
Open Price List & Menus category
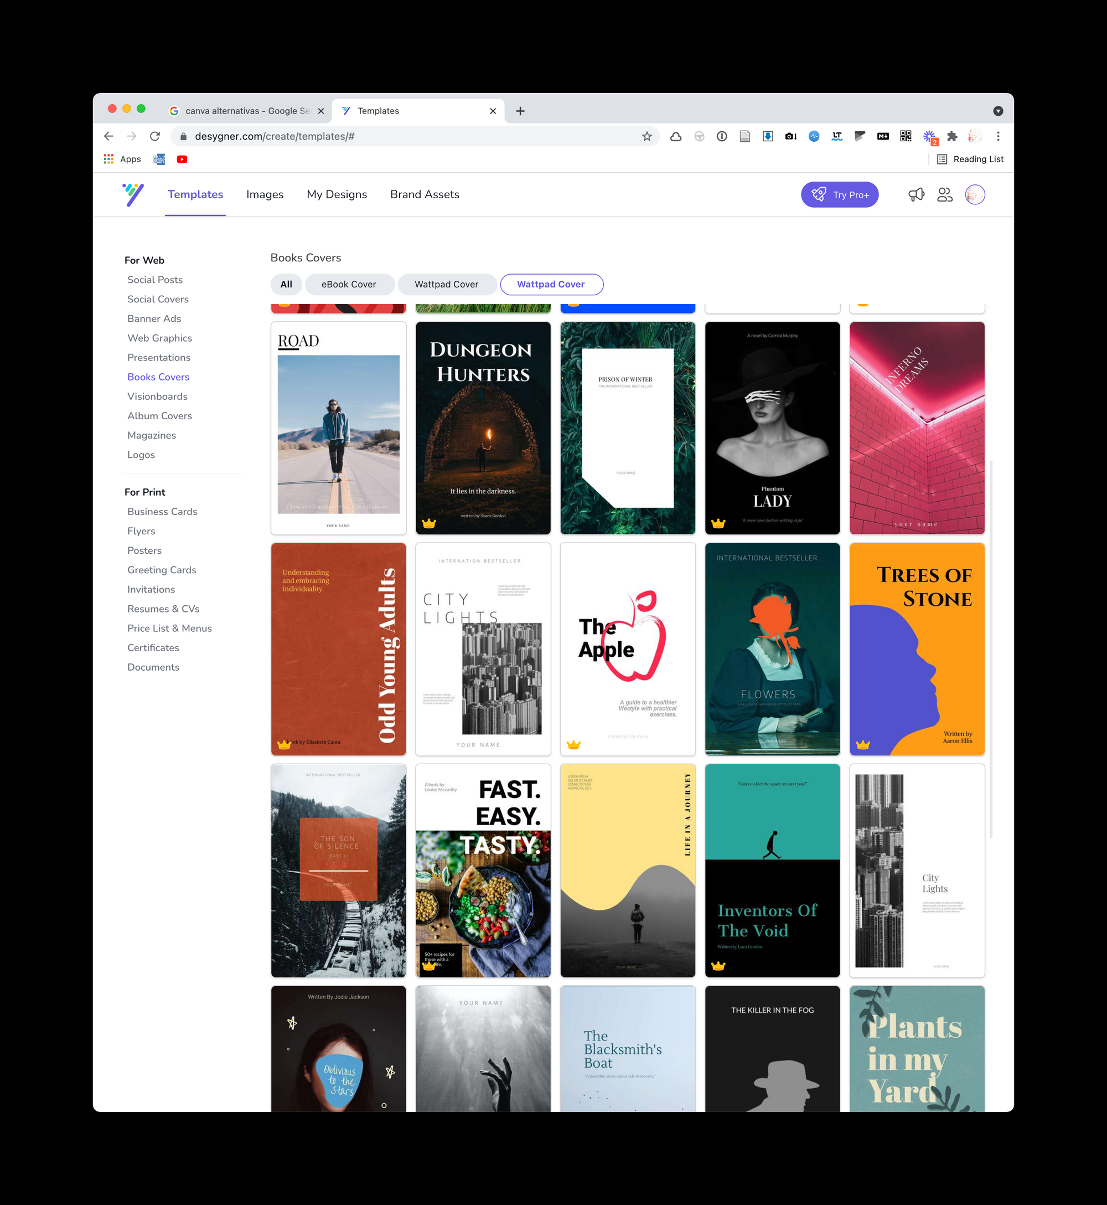click(x=169, y=629)
